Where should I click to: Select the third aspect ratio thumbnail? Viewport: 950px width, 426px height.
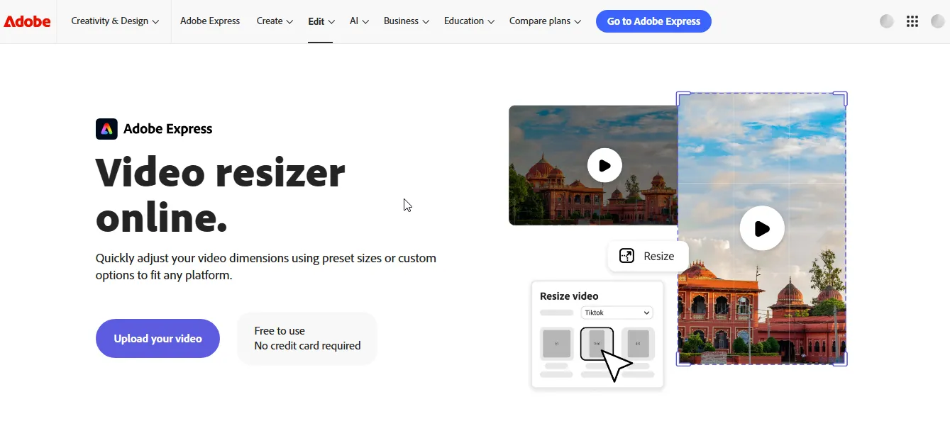638,344
